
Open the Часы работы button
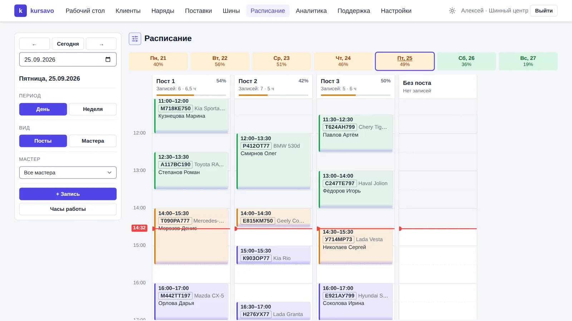click(68, 209)
